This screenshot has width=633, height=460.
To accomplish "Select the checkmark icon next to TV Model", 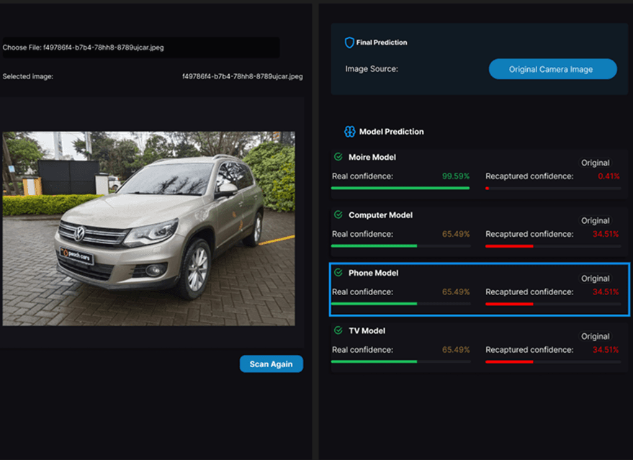I will (x=338, y=330).
